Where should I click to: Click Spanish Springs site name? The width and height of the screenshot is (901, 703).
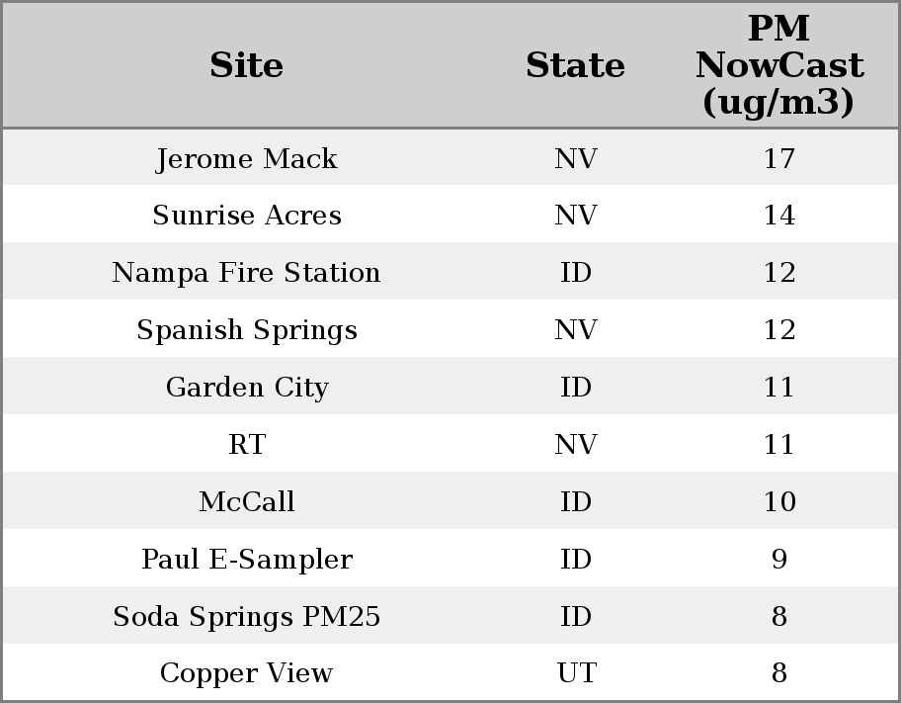click(x=246, y=330)
